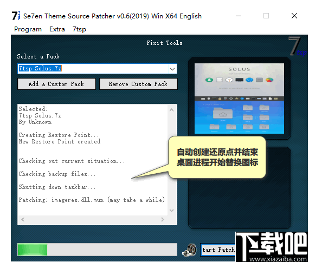Click Add a Custom Pack button

pyautogui.click(x=56, y=84)
